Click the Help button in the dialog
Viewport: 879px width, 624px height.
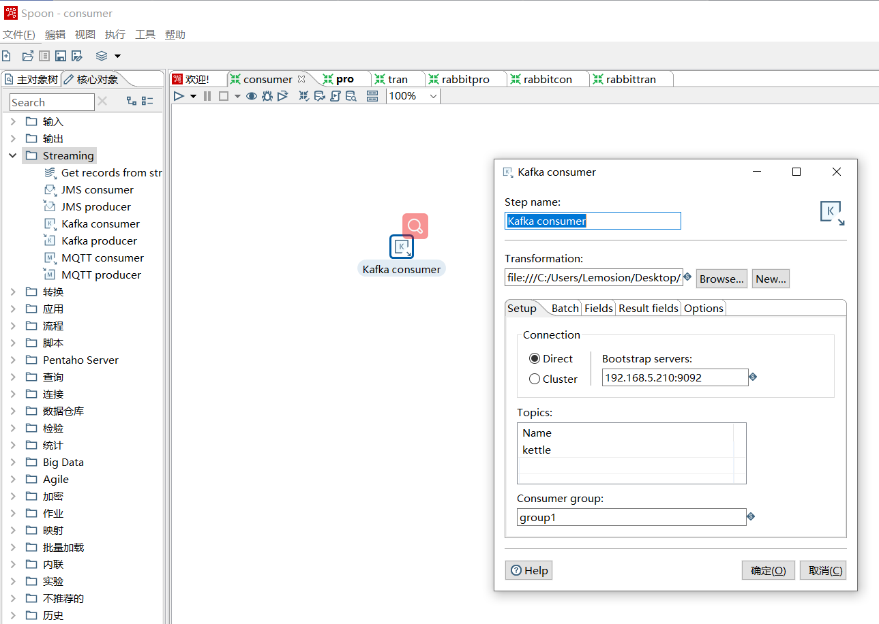(528, 570)
